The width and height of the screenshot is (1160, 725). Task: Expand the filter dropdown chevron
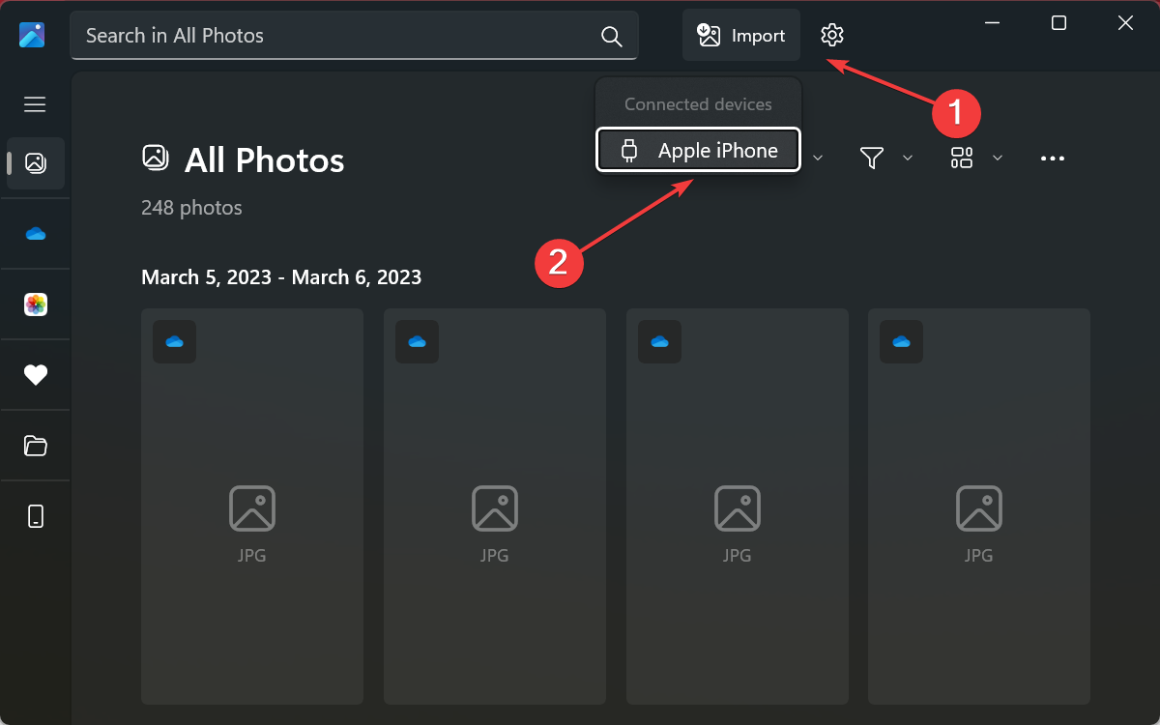[x=908, y=158]
